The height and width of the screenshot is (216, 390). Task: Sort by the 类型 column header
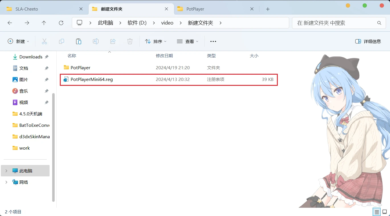211,56
